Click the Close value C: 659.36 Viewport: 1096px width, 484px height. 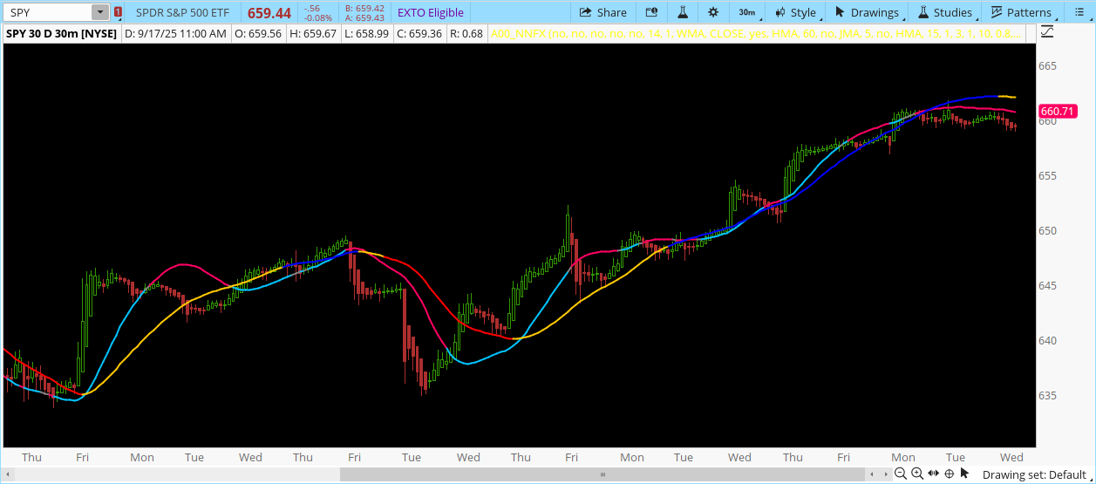pos(419,33)
